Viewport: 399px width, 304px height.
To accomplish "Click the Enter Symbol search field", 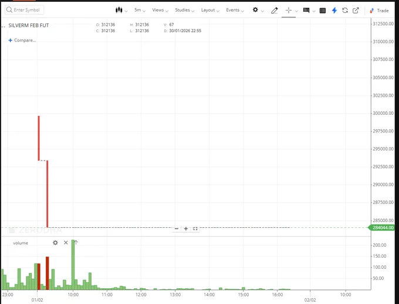I will (x=25, y=10).
